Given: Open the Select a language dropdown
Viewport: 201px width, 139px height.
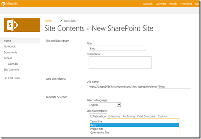Looking at the screenshot, I should coord(105,105).
